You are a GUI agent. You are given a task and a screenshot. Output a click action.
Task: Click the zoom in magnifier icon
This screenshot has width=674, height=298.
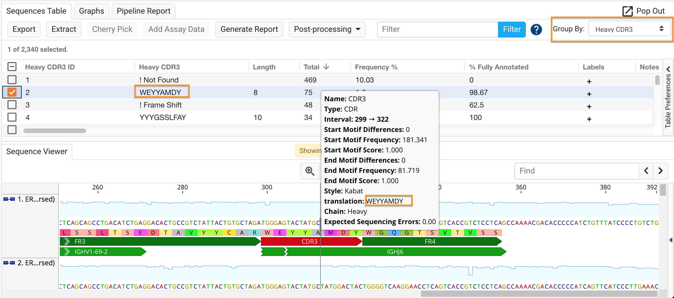point(310,171)
